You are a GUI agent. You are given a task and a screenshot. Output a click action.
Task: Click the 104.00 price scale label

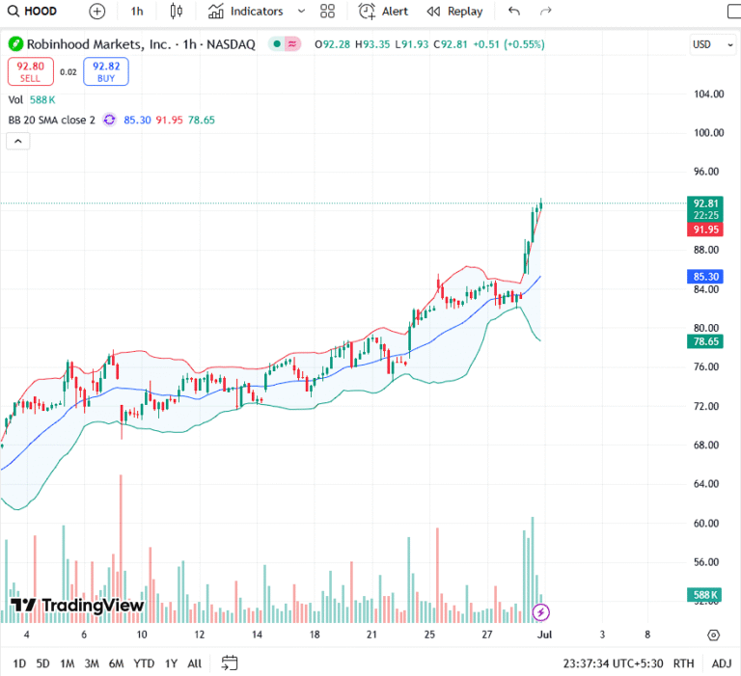pyautogui.click(x=708, y=94)
